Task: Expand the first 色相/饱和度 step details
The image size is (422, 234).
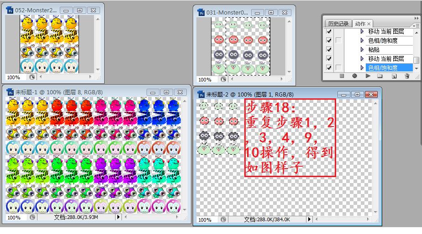Action: [362, 41]
